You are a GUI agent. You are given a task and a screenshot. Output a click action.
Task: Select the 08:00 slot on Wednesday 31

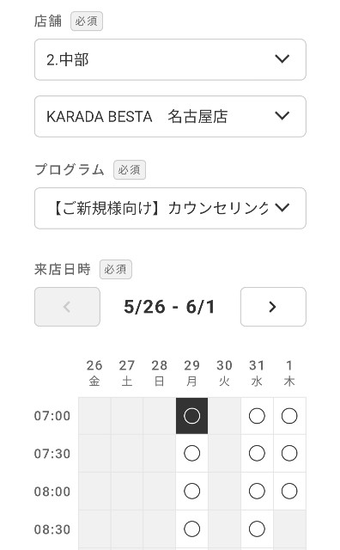(x=257, y=491)
